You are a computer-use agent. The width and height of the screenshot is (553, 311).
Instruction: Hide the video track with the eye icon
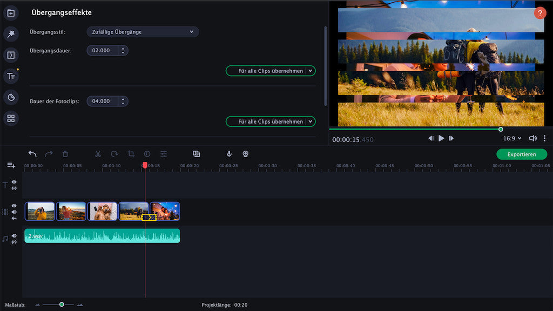click(14, 206)
